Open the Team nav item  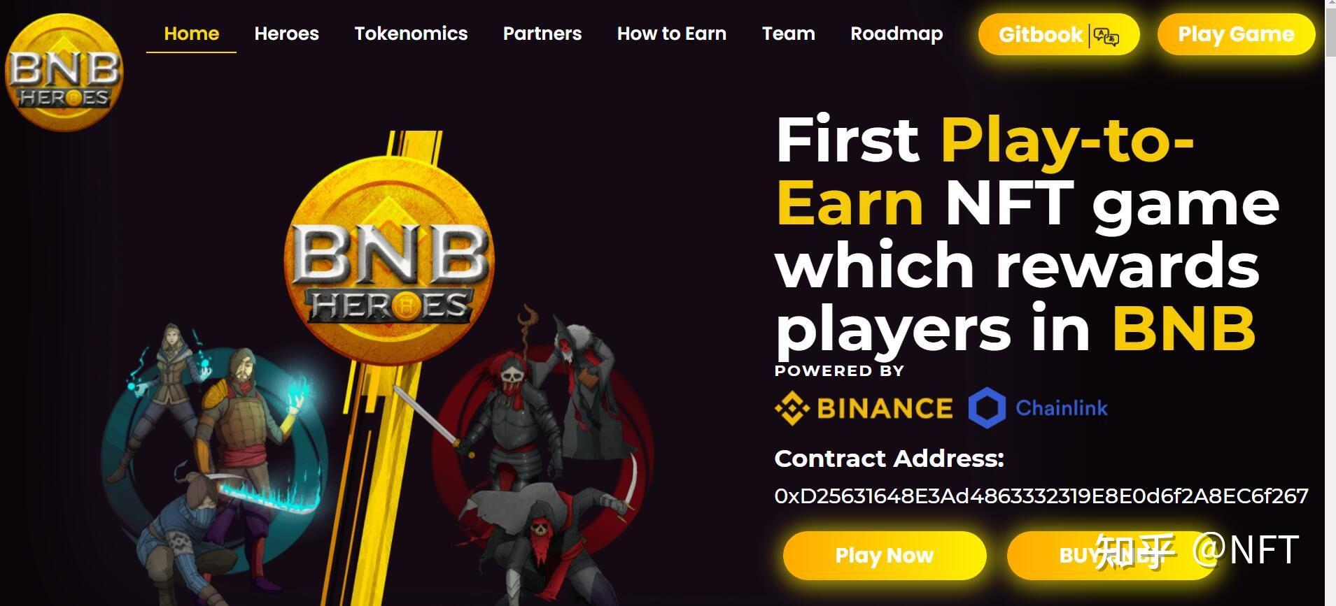[x=789, y=34]
